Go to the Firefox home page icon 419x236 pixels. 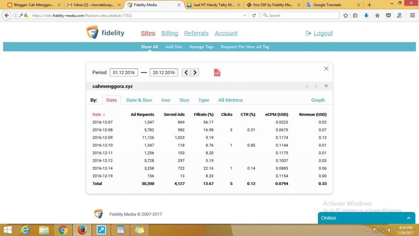pos(377,16)
